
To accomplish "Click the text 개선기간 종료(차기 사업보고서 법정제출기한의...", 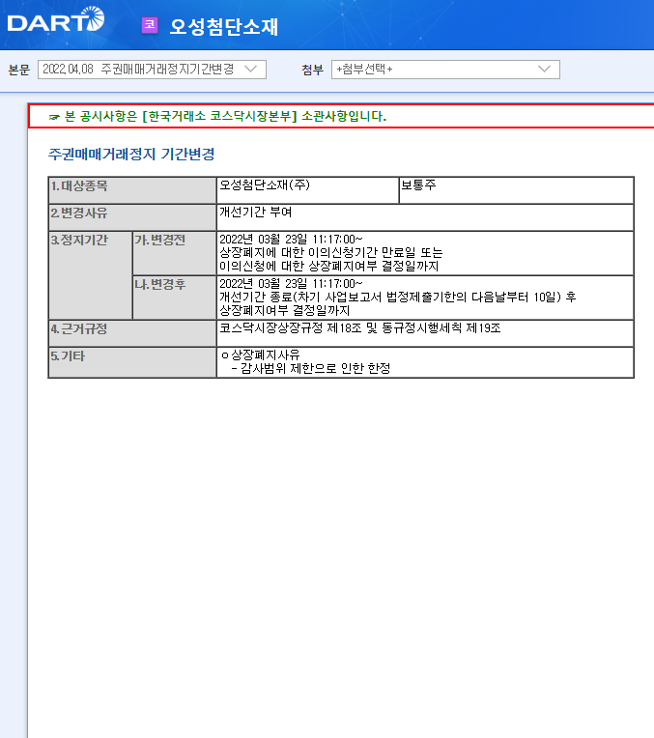I will tap(343, 297).
